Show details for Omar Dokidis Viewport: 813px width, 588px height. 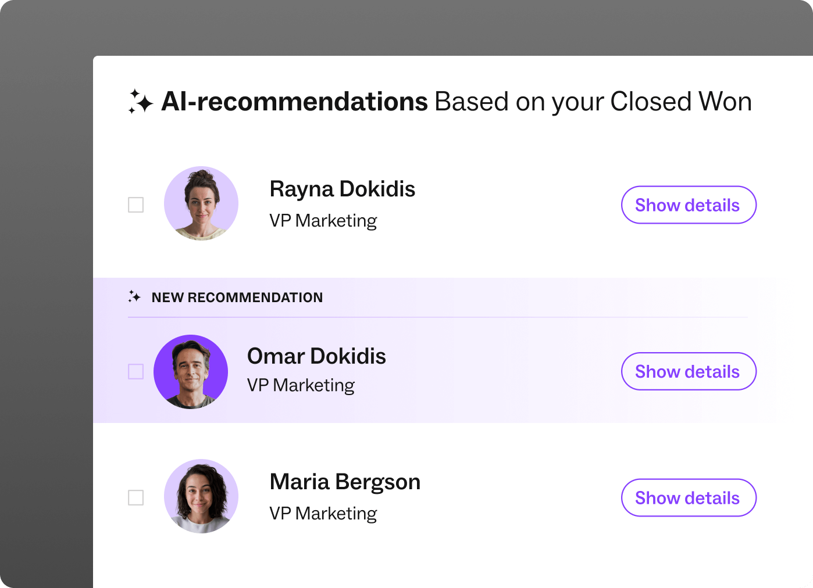(689, 371)
